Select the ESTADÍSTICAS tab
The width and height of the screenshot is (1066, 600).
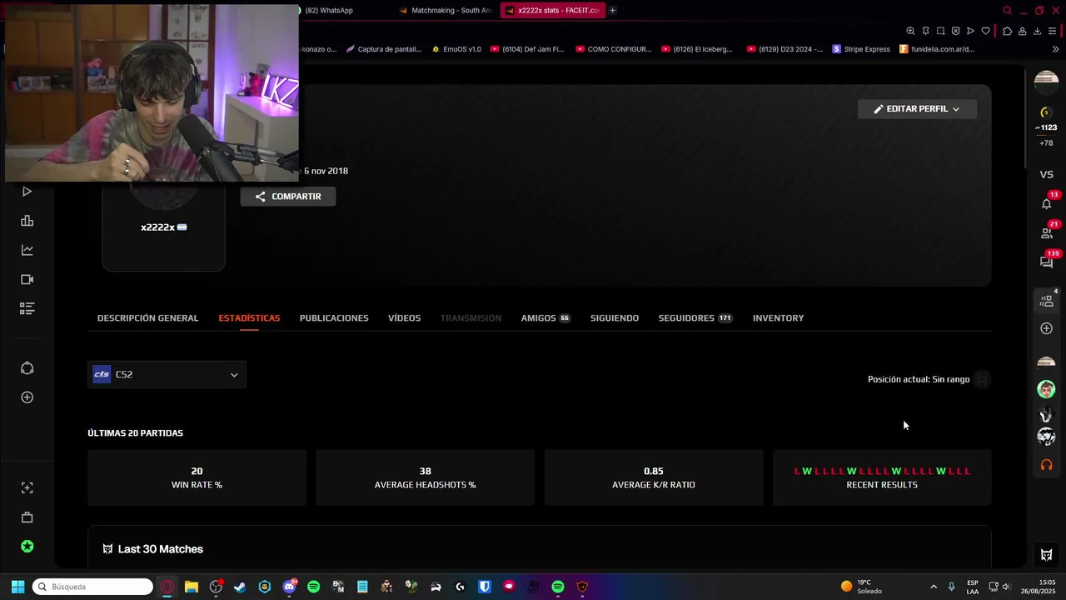[249, 318]
